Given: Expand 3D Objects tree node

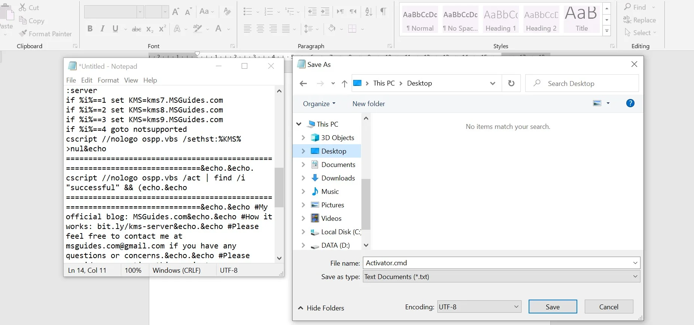Looking at the screenshot, I should tap(303, 137).
